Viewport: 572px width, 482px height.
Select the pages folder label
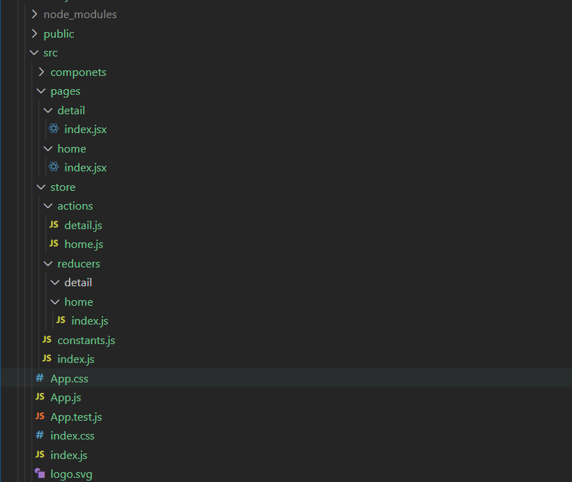[x=65, y=91]
